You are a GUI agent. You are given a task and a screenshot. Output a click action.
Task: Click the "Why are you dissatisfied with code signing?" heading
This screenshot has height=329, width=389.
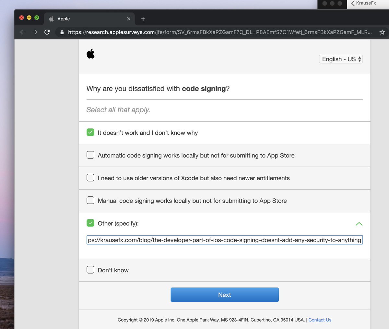[x=158, y=89]
